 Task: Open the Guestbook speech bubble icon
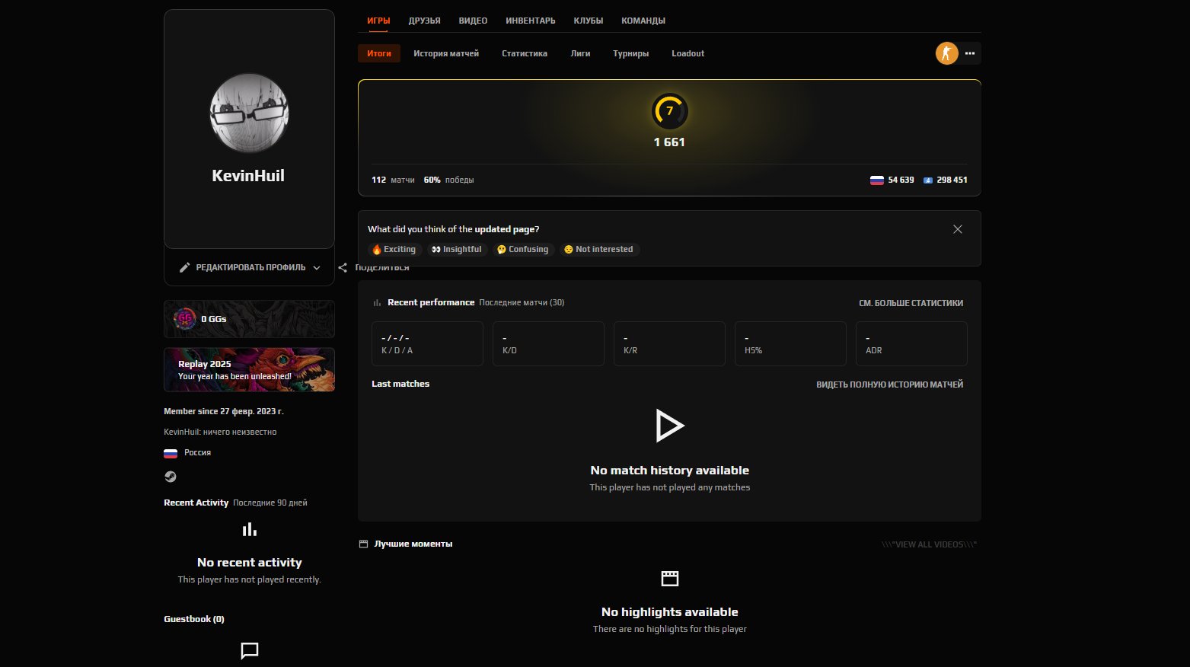tap(249, 651)
